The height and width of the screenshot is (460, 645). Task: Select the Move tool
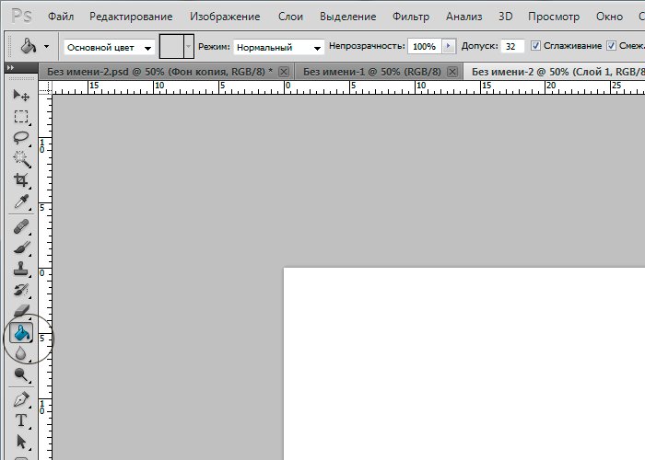click(x=20, y=96)
